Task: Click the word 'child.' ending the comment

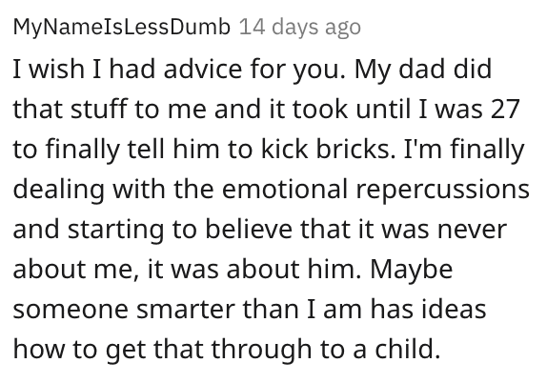Action: click(408, 348)
